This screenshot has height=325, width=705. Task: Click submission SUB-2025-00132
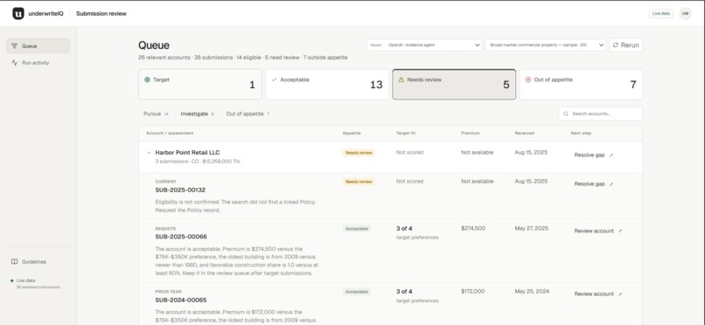(180, 190)
